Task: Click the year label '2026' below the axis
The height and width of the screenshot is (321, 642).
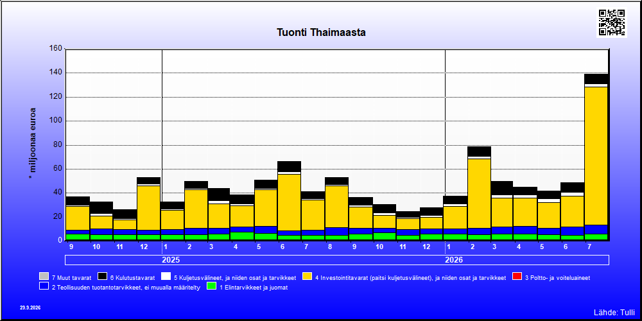Action: (454, 260)
